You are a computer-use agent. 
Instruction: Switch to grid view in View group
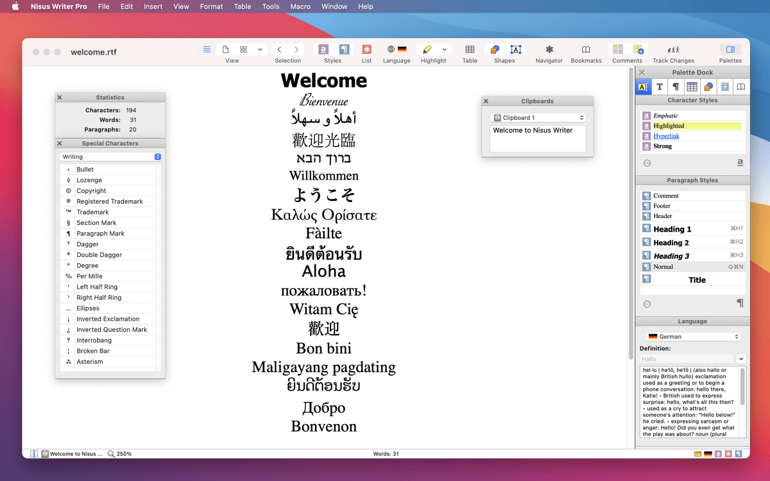point(244,49)
